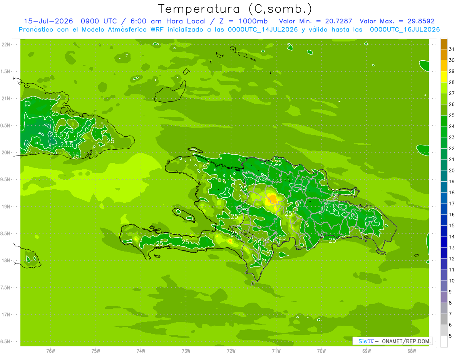Screen dimensions: 462x356
Task: Click the '8.5N' latitude tick label
Action: (5, 233)
